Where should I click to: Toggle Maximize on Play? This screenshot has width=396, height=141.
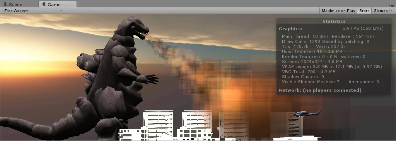[338, 10]
